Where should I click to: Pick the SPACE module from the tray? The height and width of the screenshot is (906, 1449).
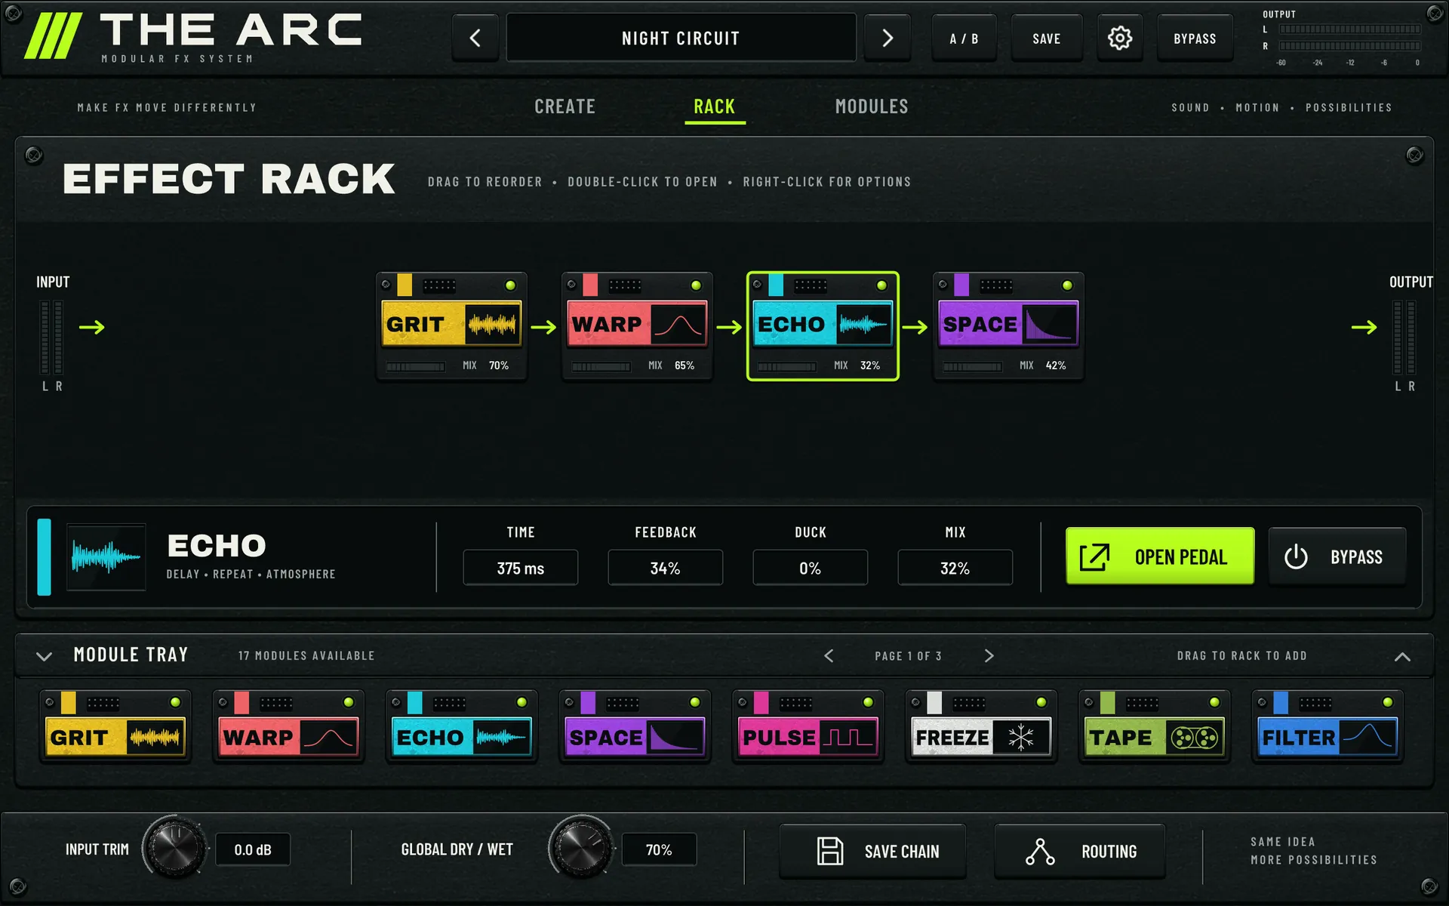[635, 726]
